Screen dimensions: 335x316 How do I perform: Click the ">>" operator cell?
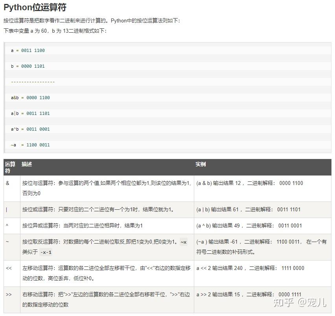tap(12, 300)
